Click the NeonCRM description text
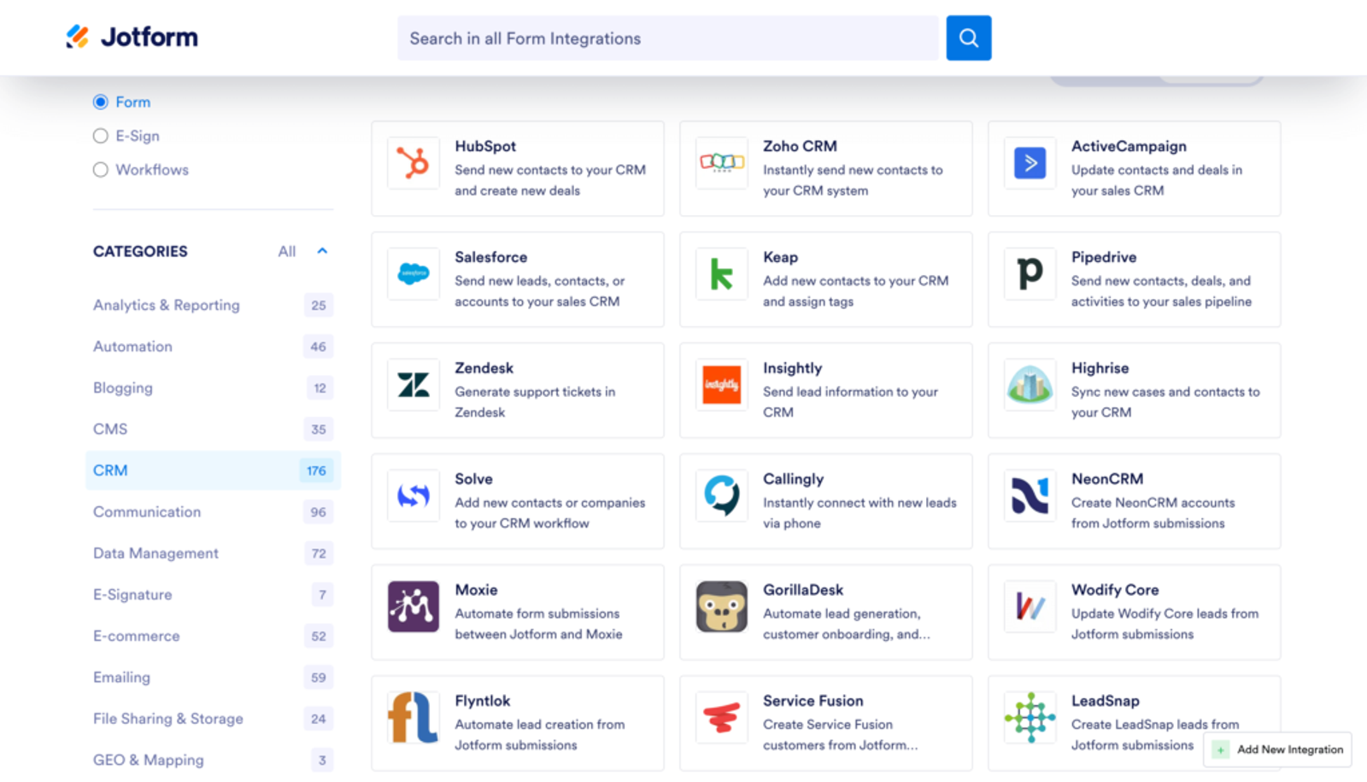The image size is (1367, 782). (x=1153, y=513)
